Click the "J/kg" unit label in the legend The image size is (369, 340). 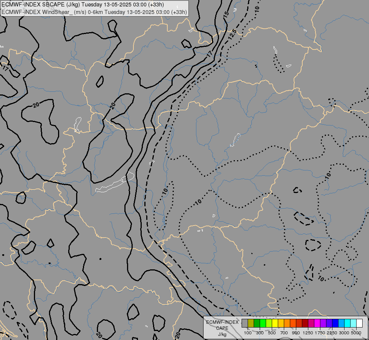[x=222, y=334]
